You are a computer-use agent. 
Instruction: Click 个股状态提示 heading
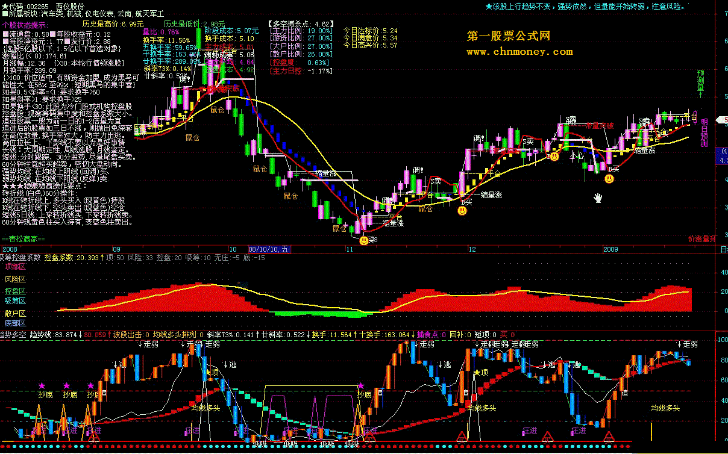click(25, 25)
